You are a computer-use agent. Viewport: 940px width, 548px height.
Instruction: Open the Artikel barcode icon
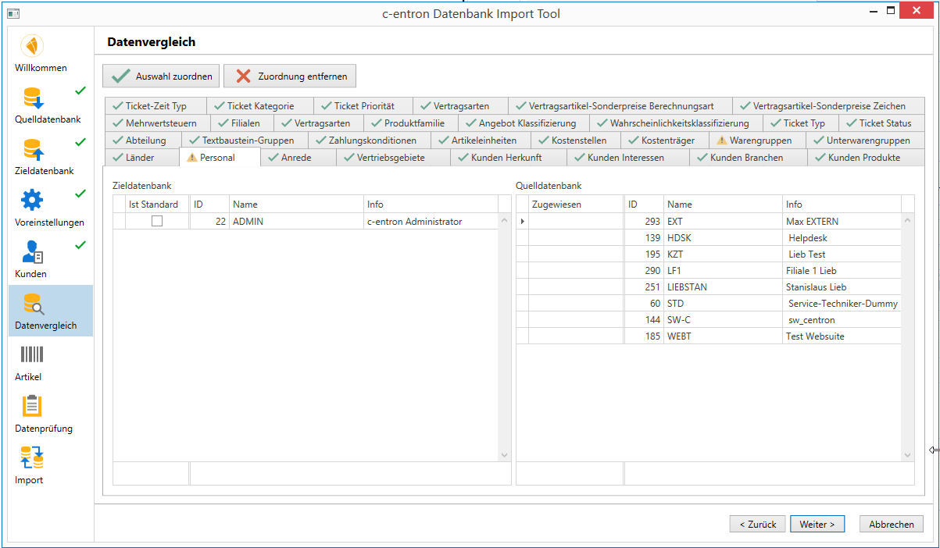point(32,355)
